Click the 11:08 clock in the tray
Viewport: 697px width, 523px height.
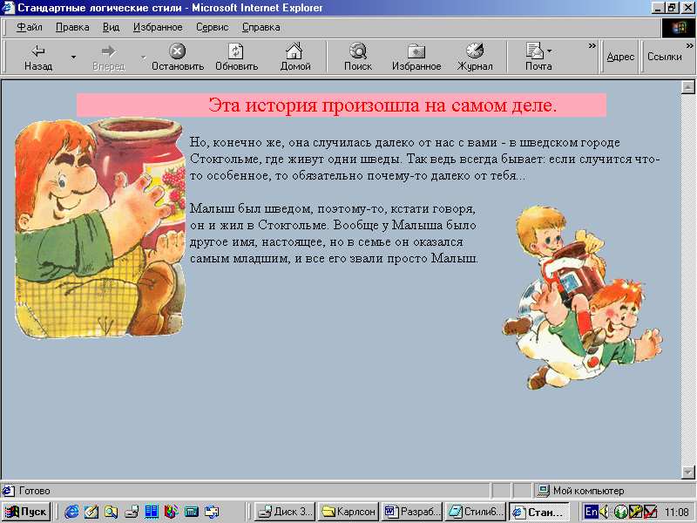(676, 512)
